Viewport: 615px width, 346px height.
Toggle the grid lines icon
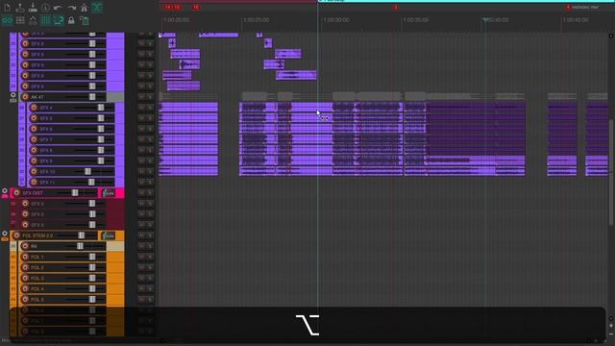(46, 20)
